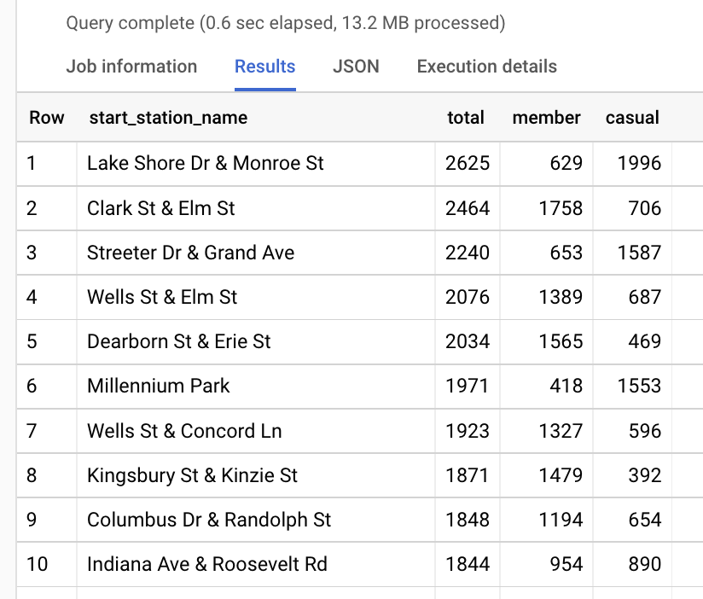Viewport: 703px width, 599px height.
Task: Click total value 2464
Action: click(x=468, y=208)
